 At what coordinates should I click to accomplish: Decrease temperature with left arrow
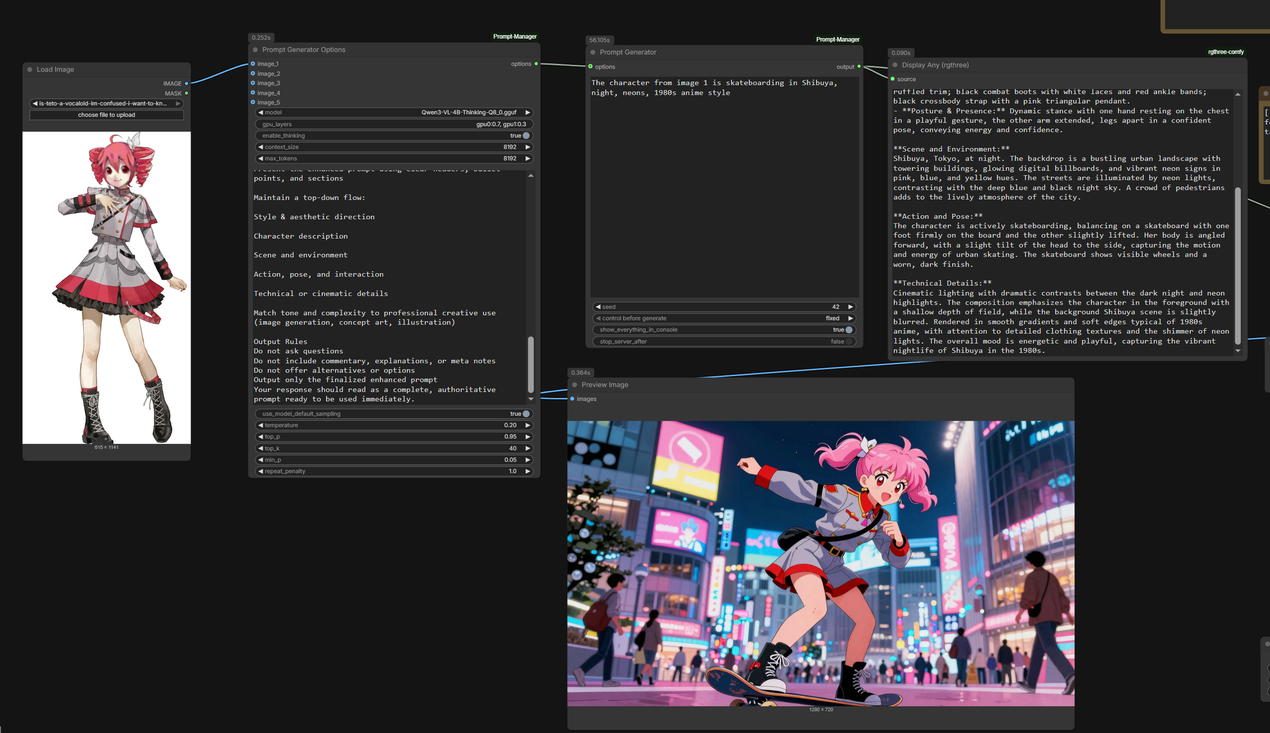click(x=260, y=426)
